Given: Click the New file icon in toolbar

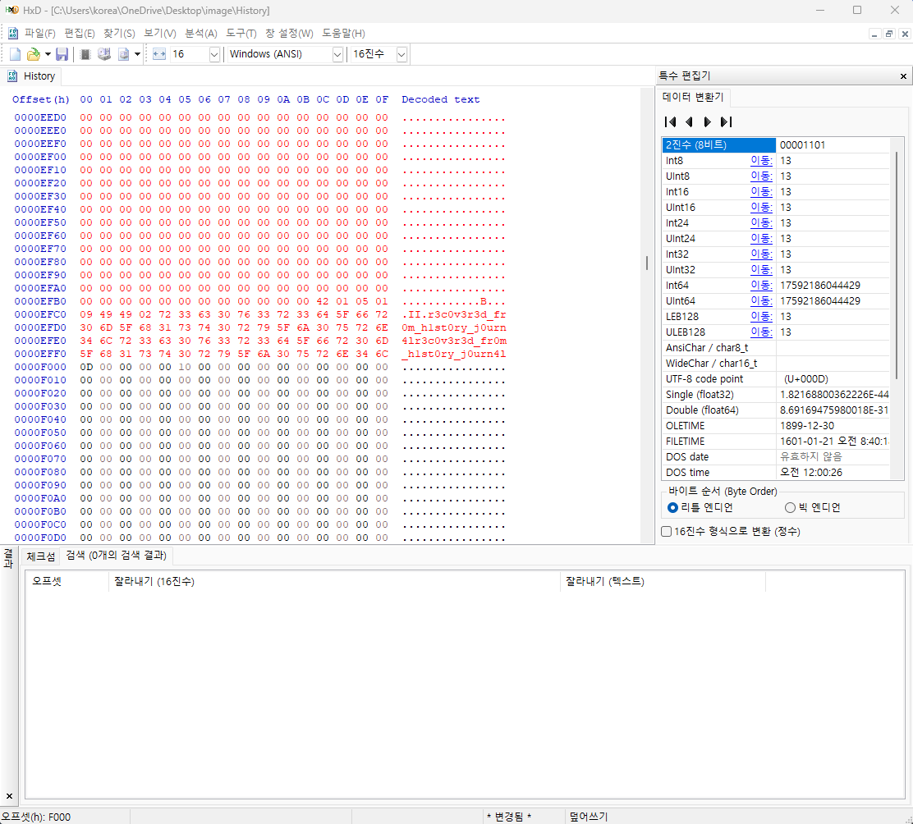Looking at the screenshot, I should [x=15, y=54].
